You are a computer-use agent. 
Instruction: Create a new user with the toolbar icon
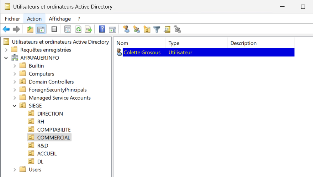[x=126, y=29]
